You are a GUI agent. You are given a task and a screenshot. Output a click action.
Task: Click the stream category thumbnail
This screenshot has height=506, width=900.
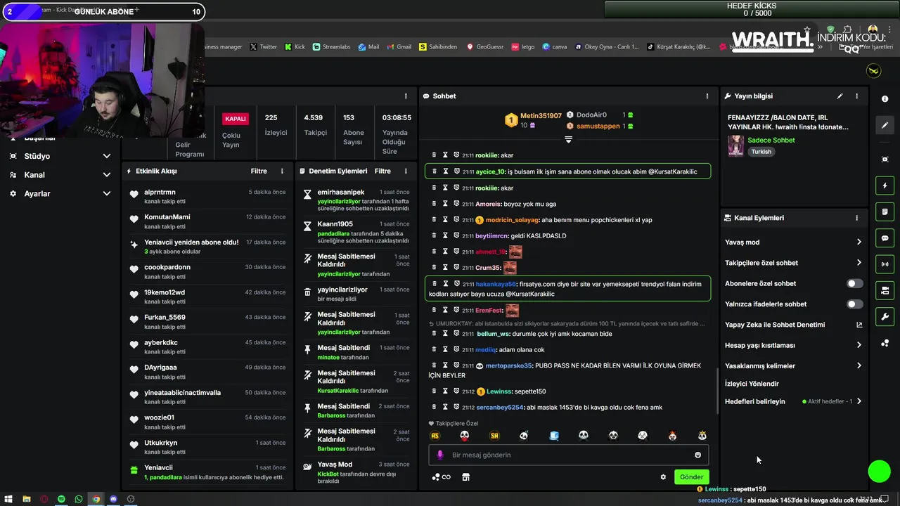click(x=735, y=145)
